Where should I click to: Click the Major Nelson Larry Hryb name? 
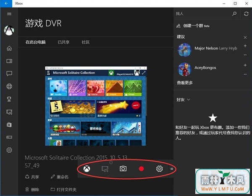click(216, 48)
